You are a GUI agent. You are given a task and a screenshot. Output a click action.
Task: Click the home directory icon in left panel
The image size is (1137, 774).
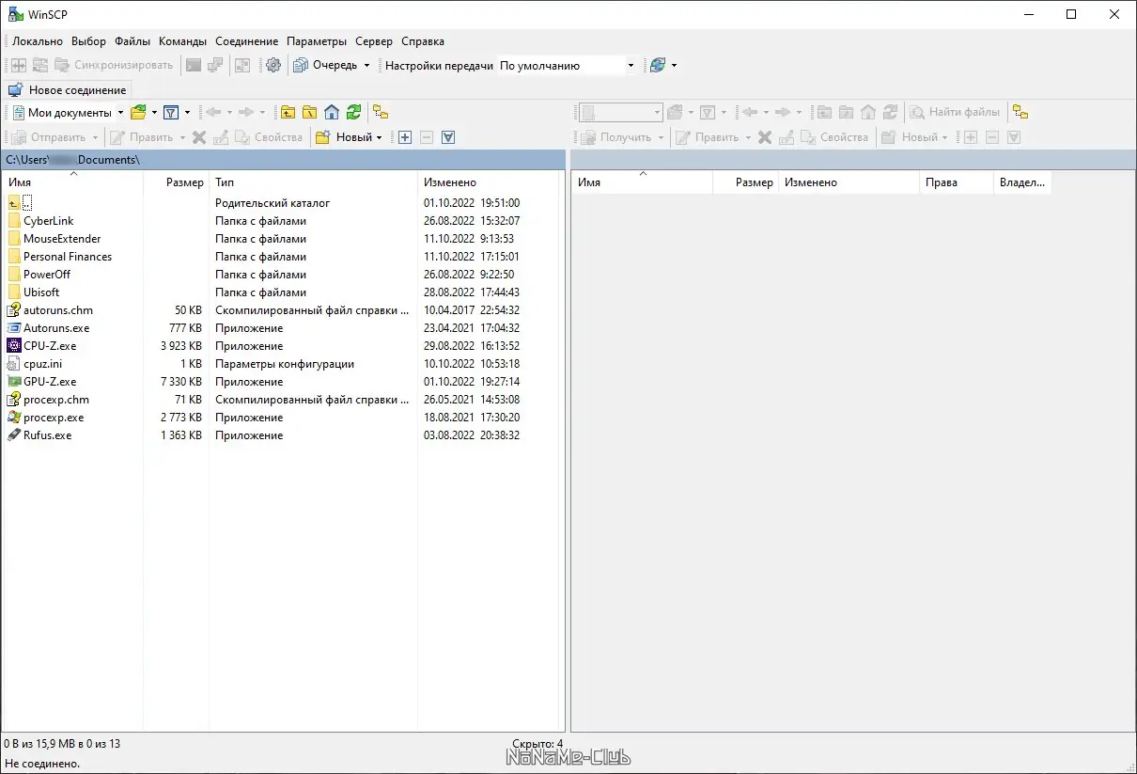331,112
